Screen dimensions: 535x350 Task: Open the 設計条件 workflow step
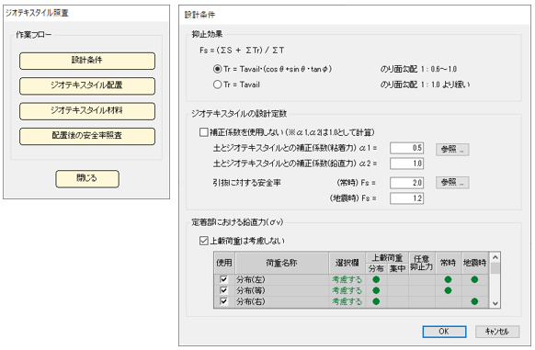pyautogui.click(x=87, y=61)
